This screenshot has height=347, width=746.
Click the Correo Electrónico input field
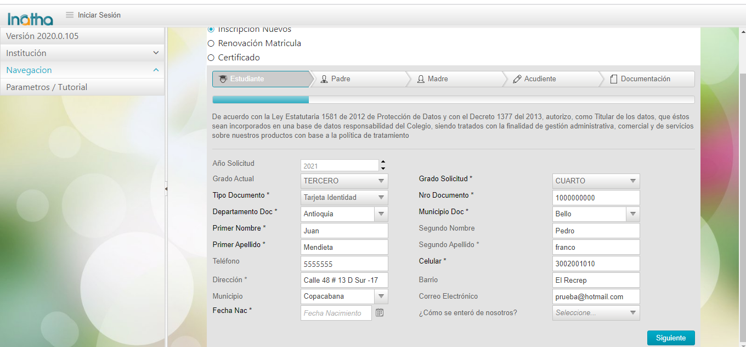point(596,296)
